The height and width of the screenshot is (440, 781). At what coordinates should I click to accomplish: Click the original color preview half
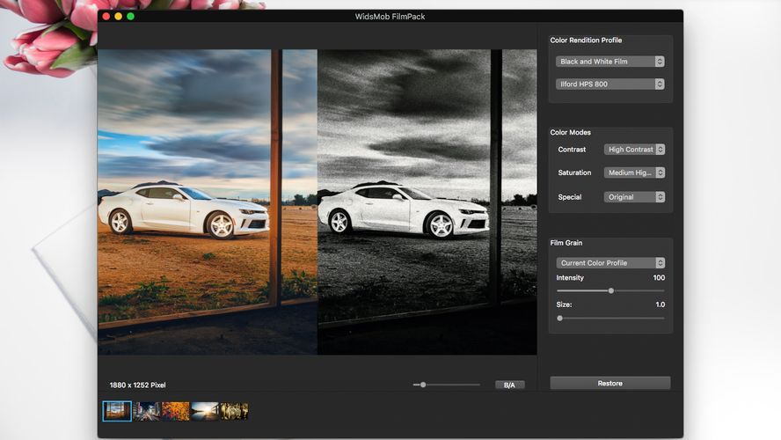(208, 202)
